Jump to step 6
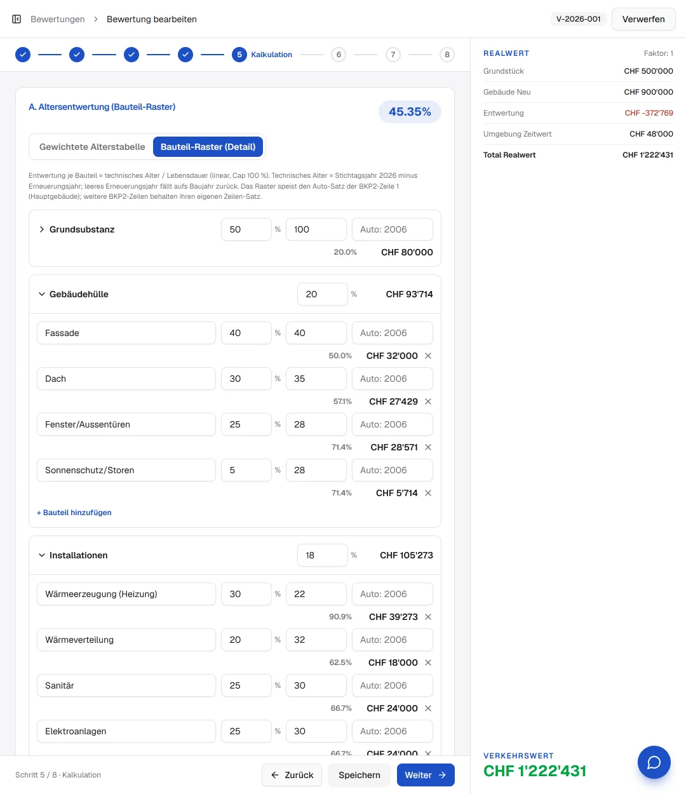686x794 pixels. pos(339,55)
